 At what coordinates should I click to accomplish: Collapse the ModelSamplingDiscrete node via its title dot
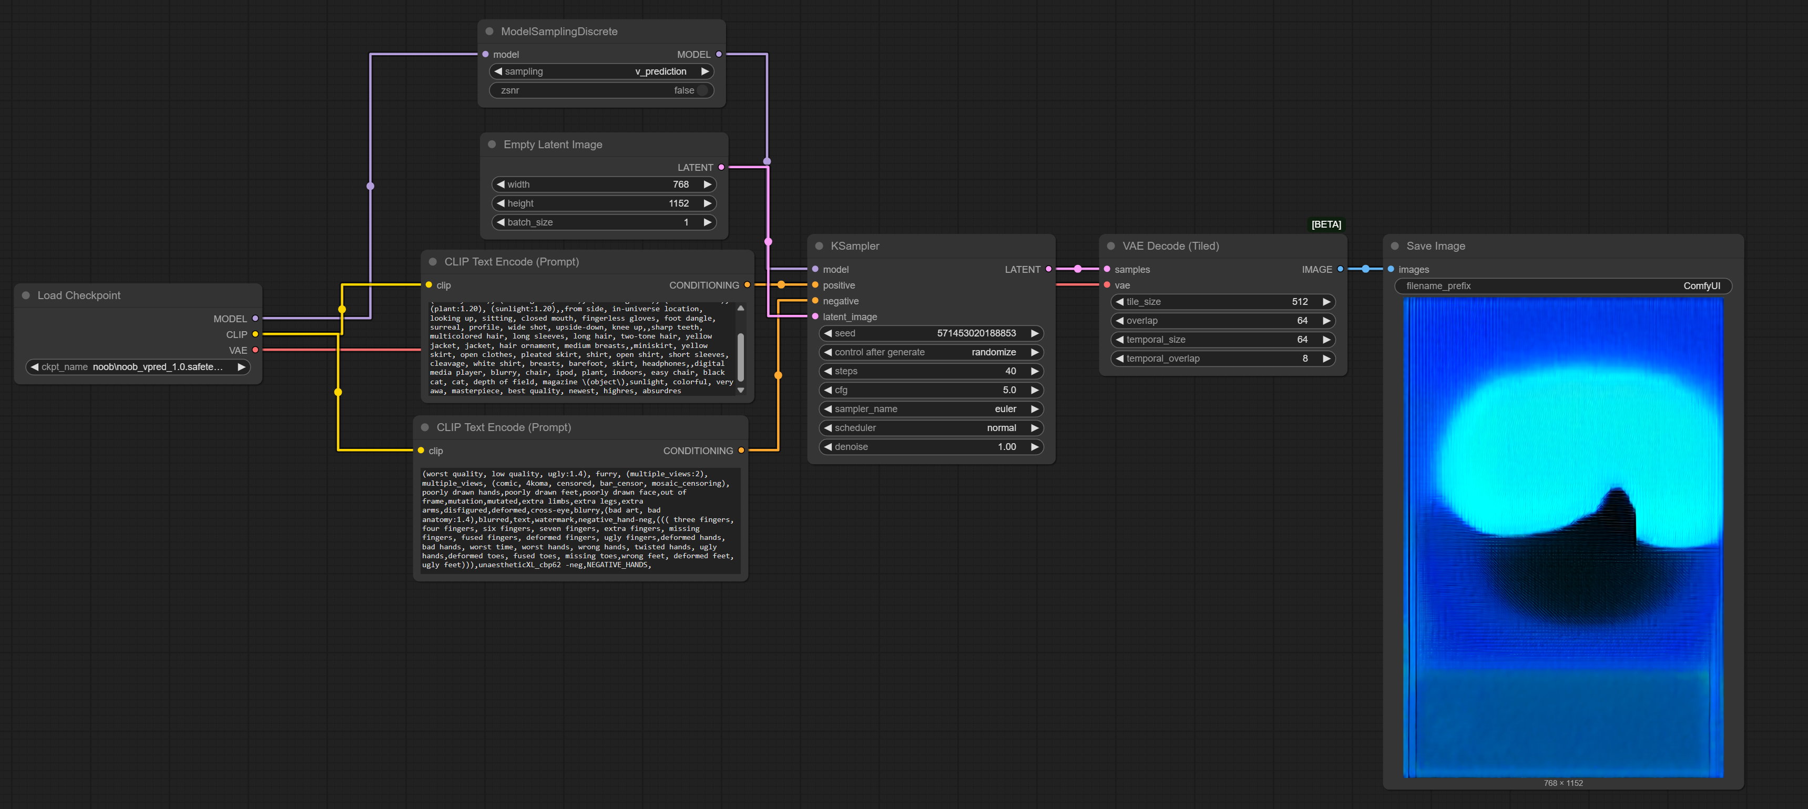489,32
